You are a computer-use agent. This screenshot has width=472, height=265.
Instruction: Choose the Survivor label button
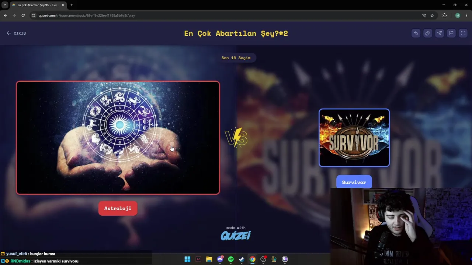click(x=354, y=182)
